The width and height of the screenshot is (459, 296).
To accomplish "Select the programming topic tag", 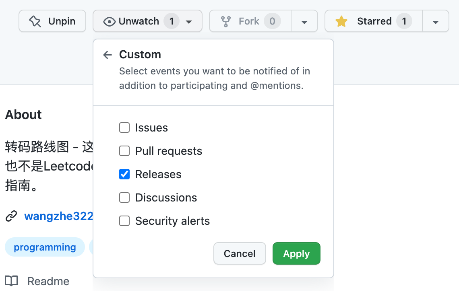I will tap(45, 247).
